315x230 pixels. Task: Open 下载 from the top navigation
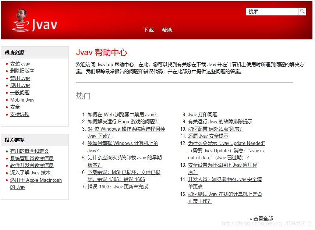tap(148, 30)
